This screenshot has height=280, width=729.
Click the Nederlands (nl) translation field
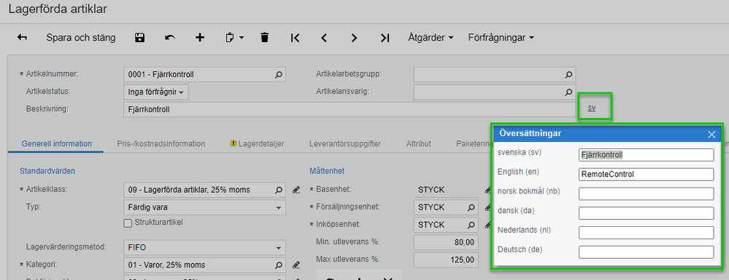(647, 233)
